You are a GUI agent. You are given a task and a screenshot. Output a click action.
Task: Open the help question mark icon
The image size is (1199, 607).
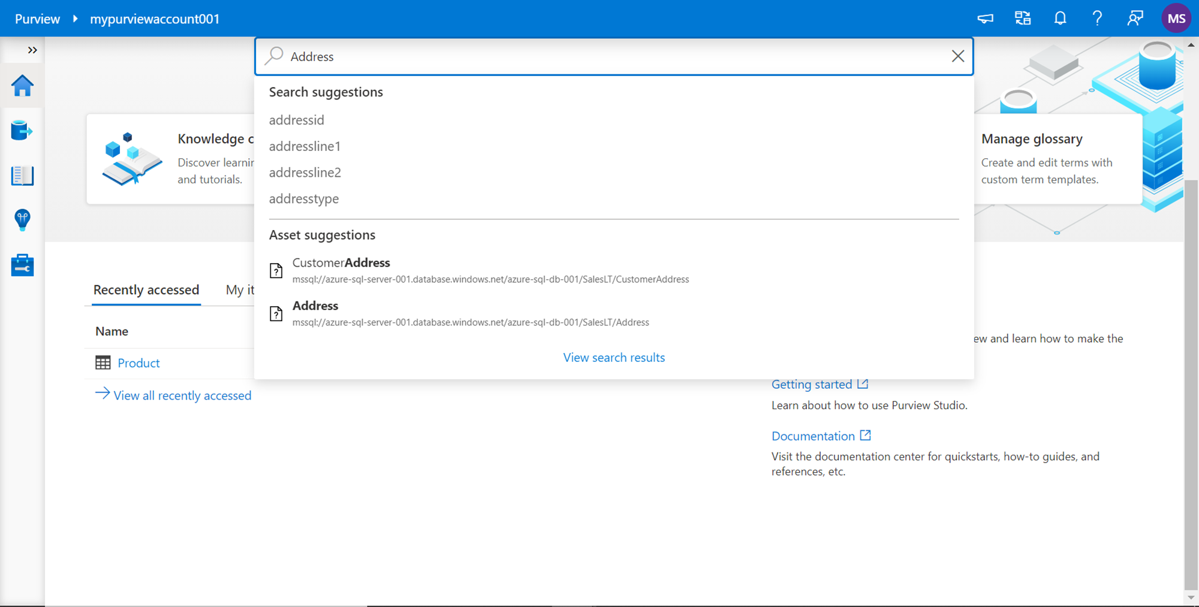(x=1097, y=19)
